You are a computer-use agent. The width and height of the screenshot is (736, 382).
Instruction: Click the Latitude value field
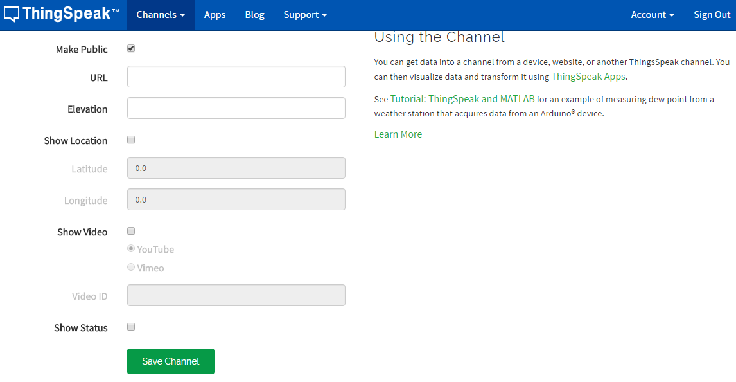(236, 167)
